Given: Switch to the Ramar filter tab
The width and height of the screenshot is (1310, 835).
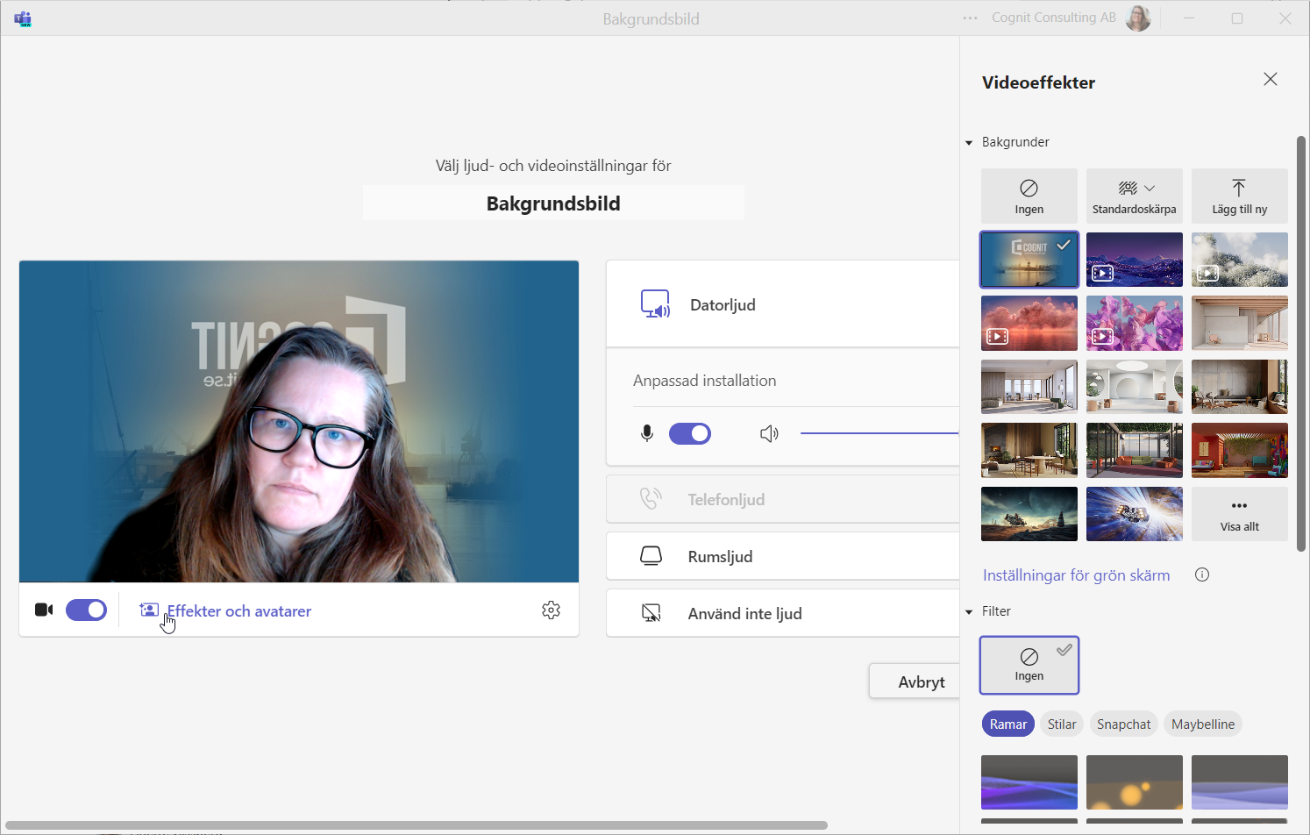Looking at the screenshot, I should click(1008, 724).
